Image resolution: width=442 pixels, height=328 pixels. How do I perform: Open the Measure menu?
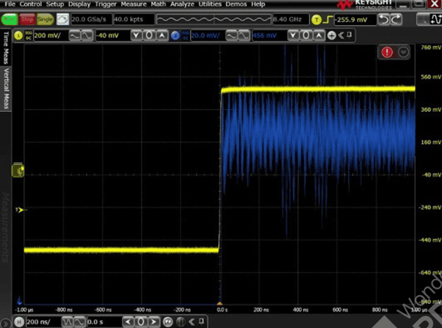coord(133,4)
